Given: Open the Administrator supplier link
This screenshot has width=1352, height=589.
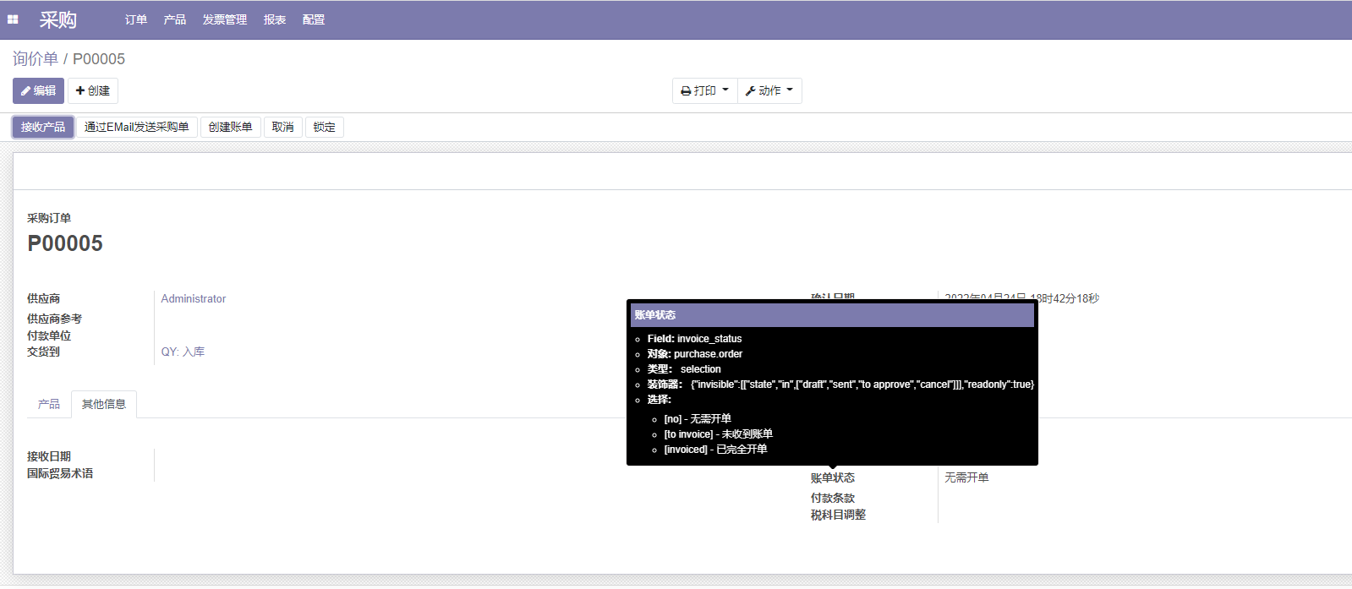Looking at the screenshot, I should (194, 299).
